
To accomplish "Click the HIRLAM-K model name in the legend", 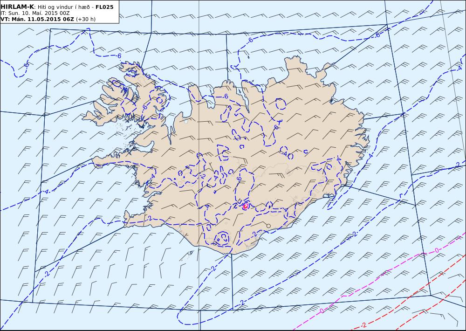I will pyautogui.click(x=17, y=7).
